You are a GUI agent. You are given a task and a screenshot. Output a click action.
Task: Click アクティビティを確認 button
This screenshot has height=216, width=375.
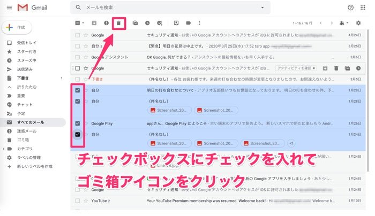[x=296, y=68]
